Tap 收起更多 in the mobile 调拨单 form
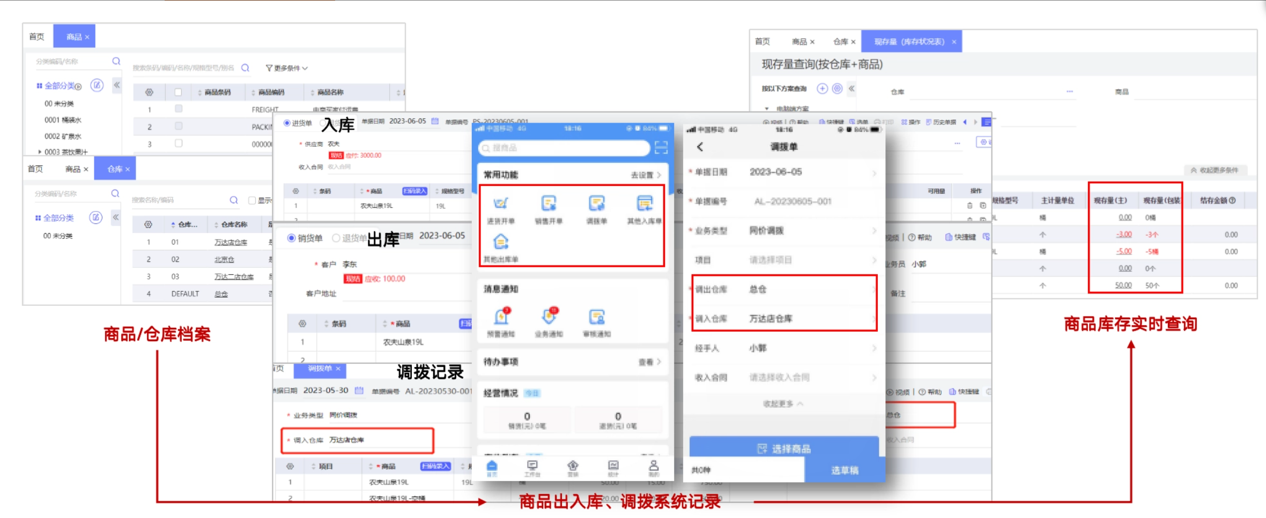The image size is (1266, 518). 783,403
